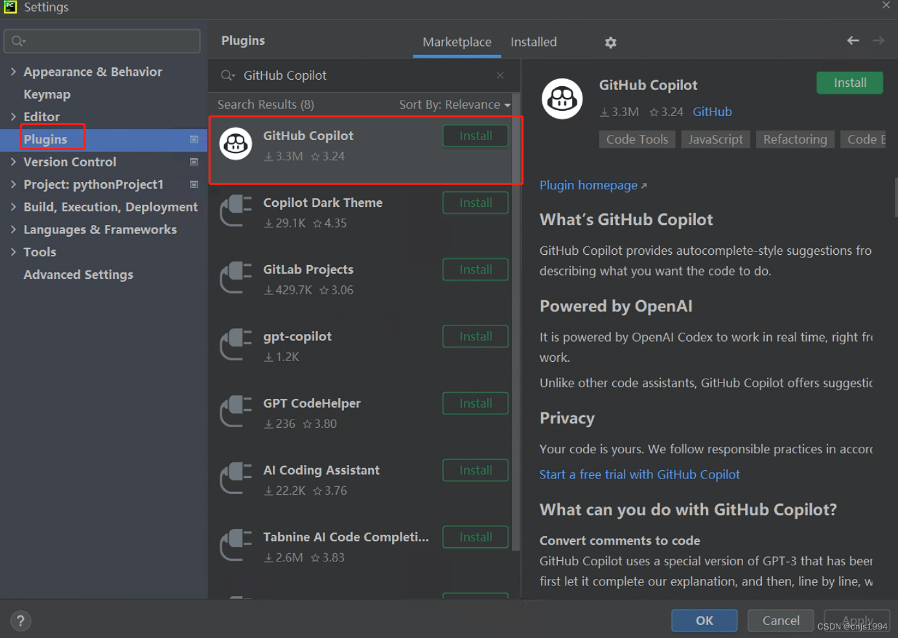Expand Project: pythonProject1 node
The image size is (898, 638).
(13, 184)
